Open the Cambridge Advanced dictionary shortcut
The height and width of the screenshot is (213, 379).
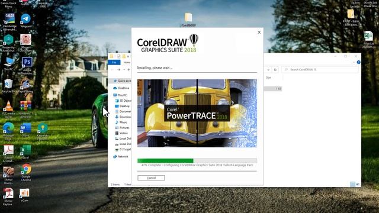coord(9,22)
